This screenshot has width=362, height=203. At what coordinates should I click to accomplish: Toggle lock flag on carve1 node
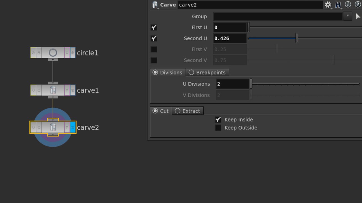click(39, 90)
